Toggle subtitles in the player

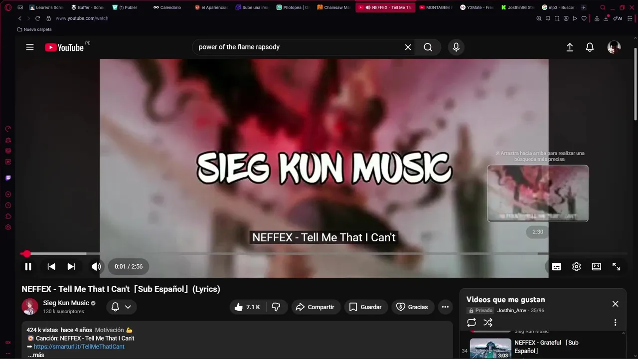tap(557, 267)
